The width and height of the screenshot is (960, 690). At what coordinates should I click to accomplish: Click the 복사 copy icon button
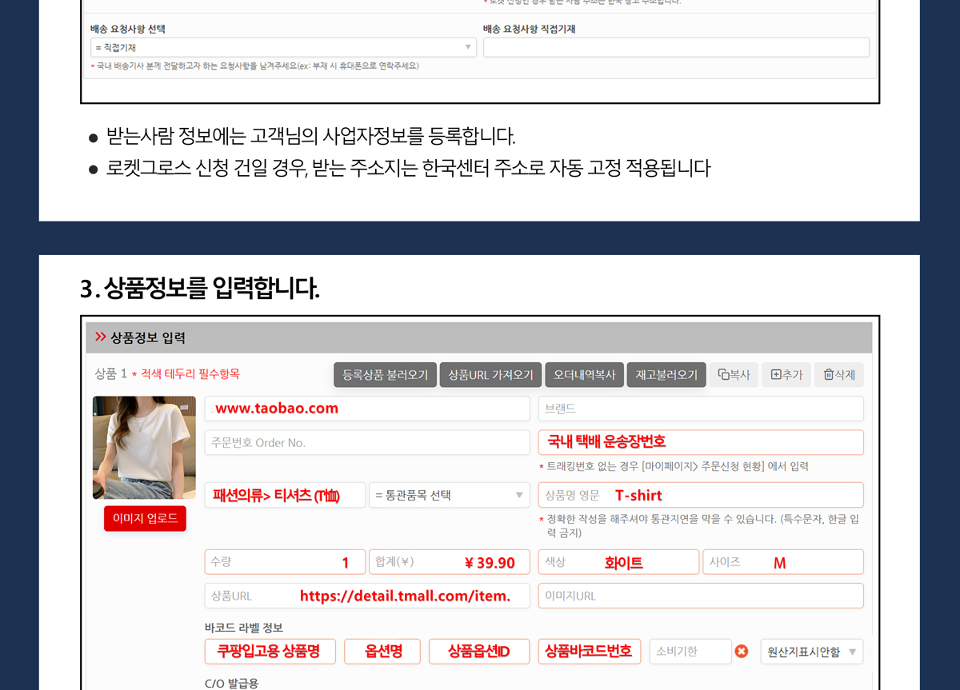coord(734,375)
